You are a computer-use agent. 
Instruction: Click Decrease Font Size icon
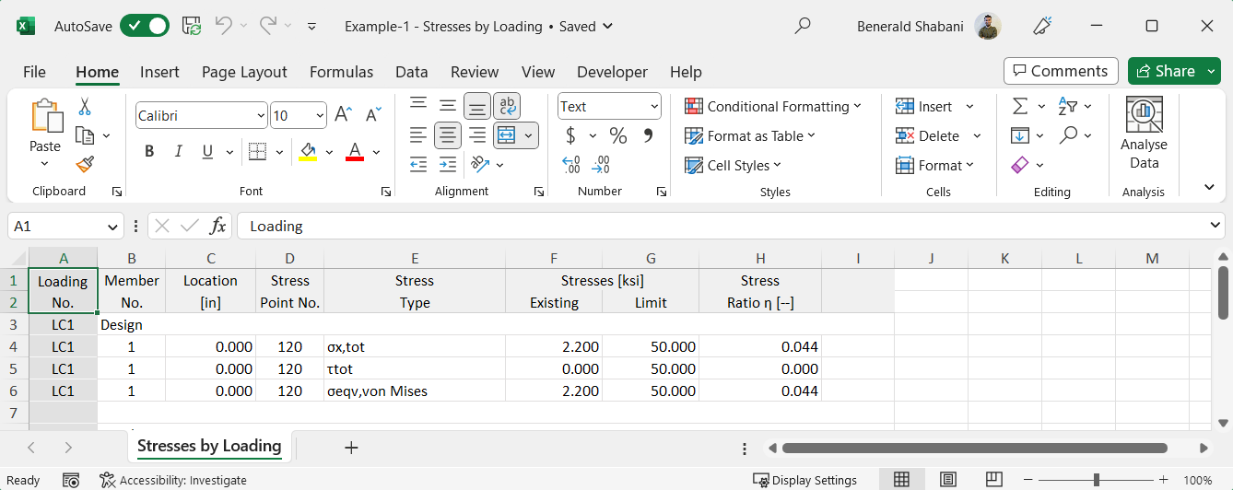373,115
